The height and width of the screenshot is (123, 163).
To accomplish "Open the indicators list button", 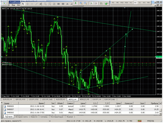I will [101, 3].
